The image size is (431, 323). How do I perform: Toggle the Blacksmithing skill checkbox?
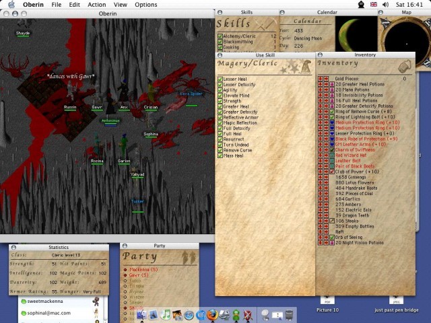tap(220, 42)
